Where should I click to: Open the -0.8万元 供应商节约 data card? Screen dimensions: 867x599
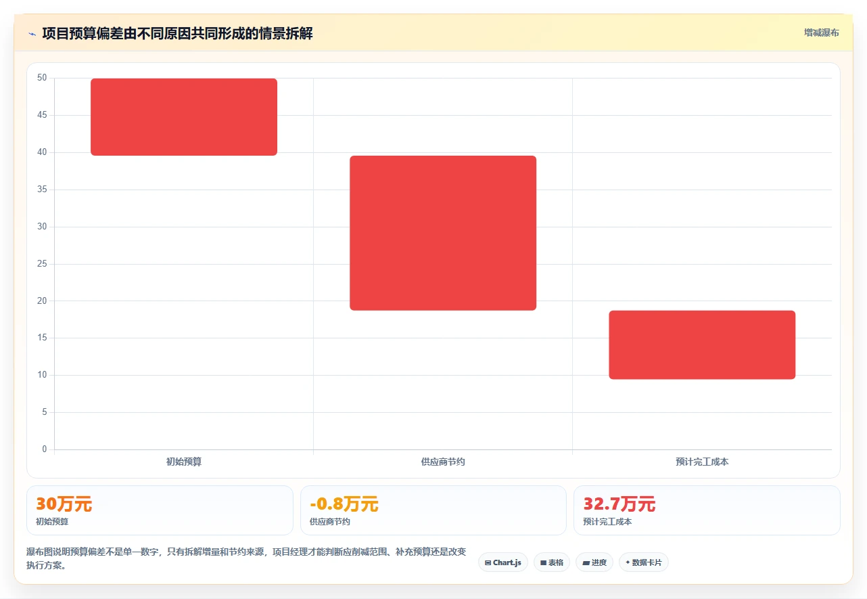click(x=433, y=510)
